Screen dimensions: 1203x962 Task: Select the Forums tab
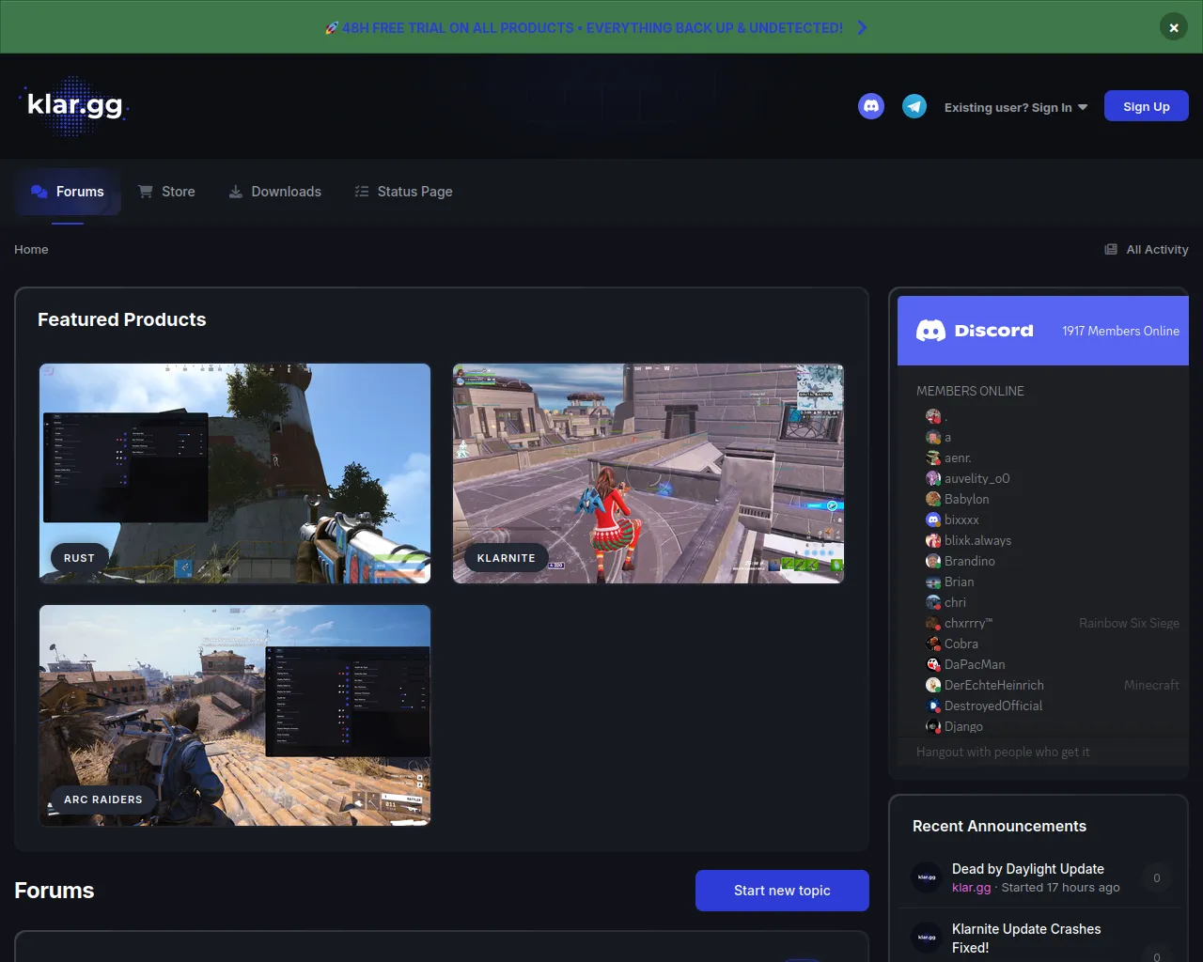pyautogui.click(x=68, y=192)
